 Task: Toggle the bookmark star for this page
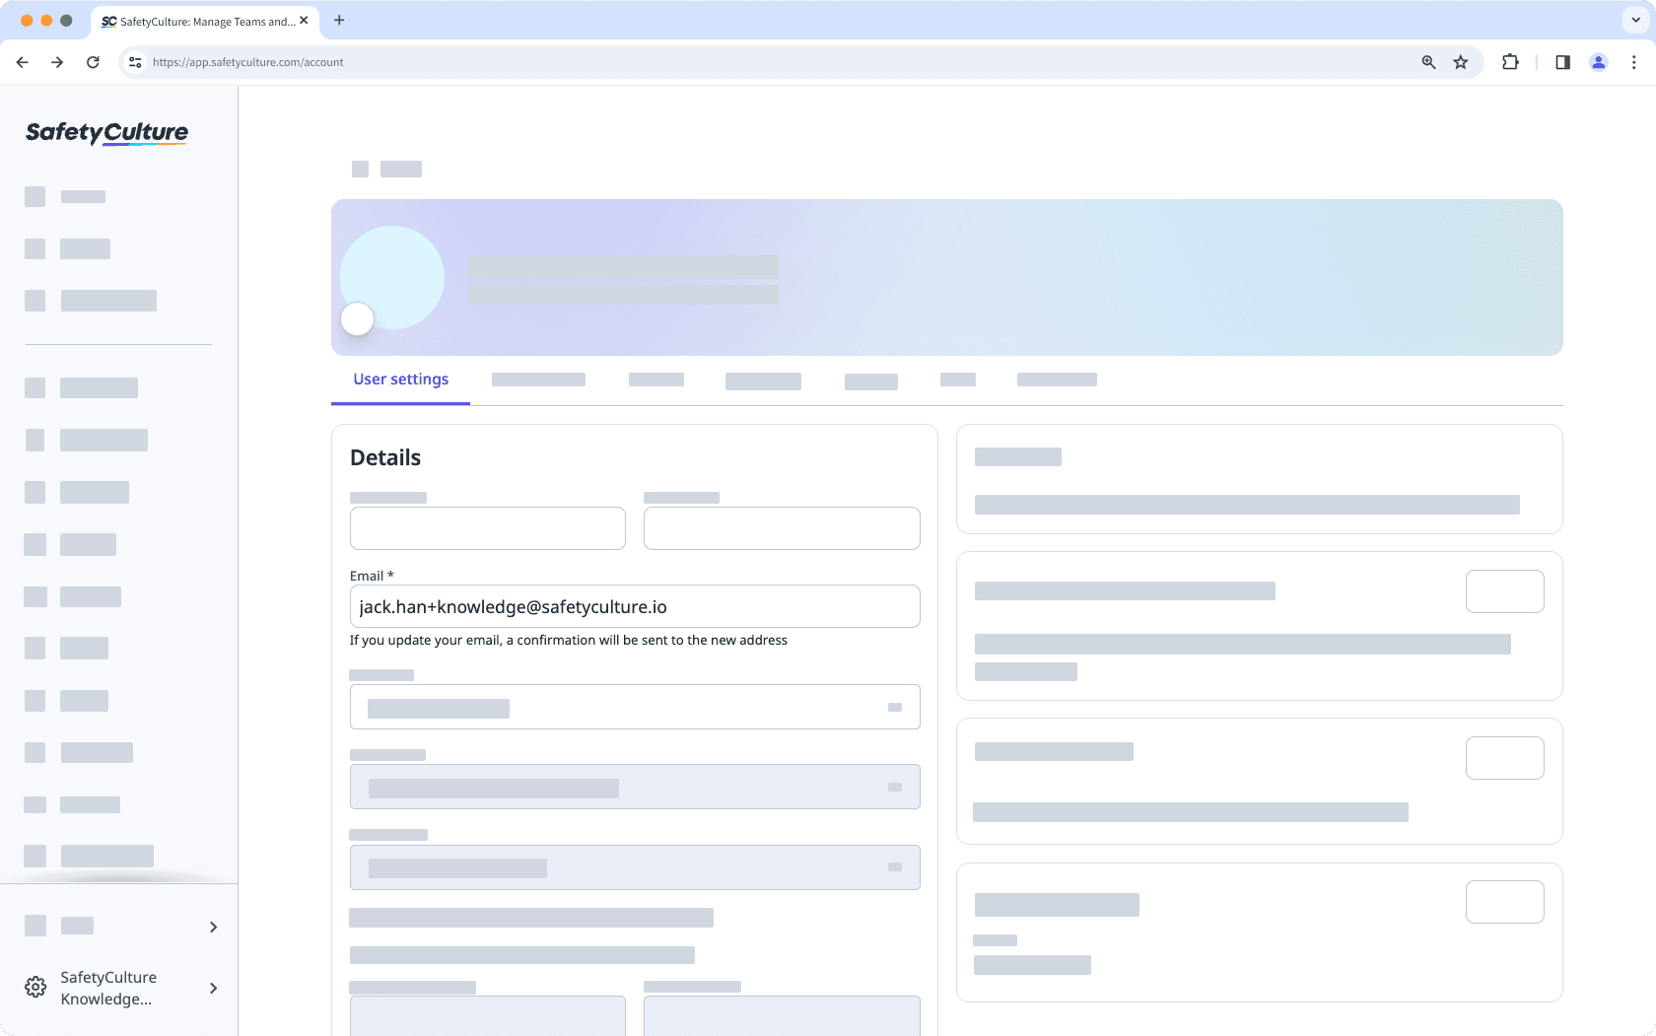point(1460,62)
